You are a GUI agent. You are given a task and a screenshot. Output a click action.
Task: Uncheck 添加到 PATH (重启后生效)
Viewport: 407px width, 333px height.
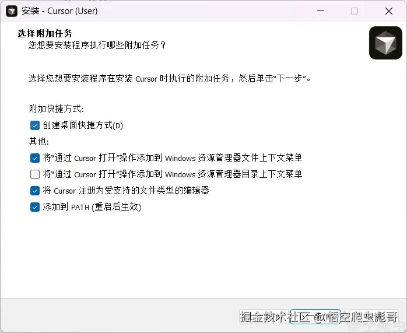coord(35,207)
